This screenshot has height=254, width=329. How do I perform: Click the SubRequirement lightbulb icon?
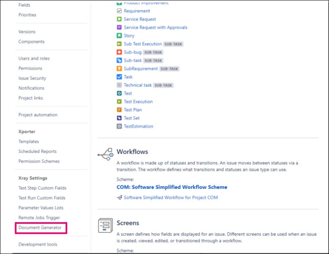[119, 68]
